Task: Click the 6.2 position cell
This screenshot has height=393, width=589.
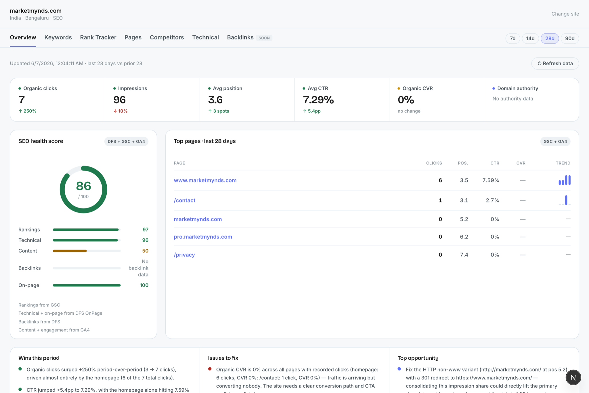Action: pos(464,237)
